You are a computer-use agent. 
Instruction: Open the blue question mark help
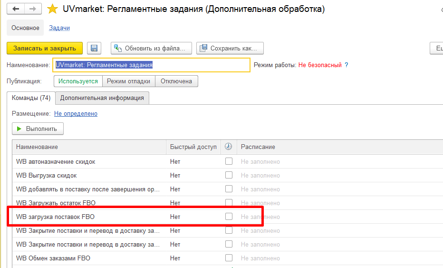tap(347, 65)
